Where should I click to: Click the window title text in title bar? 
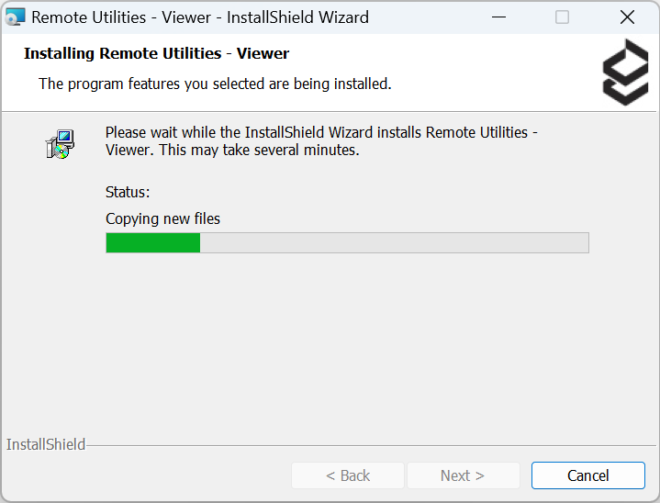200,17
